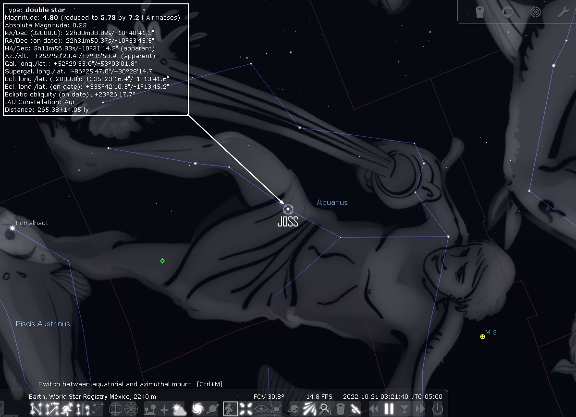Toggle sensor frame icon in top-right panel
Image resolution: width=576 pixels, height=417 pixels.
(x=508, y=12)
